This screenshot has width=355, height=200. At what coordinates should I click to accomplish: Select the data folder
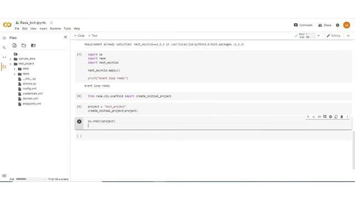(x=26, y=69)
